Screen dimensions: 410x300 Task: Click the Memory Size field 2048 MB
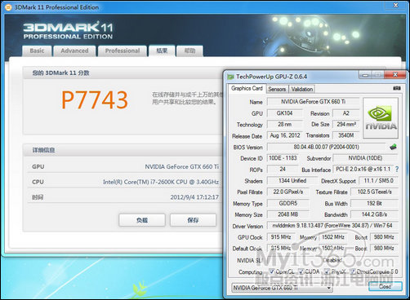(x=288, y=214)
